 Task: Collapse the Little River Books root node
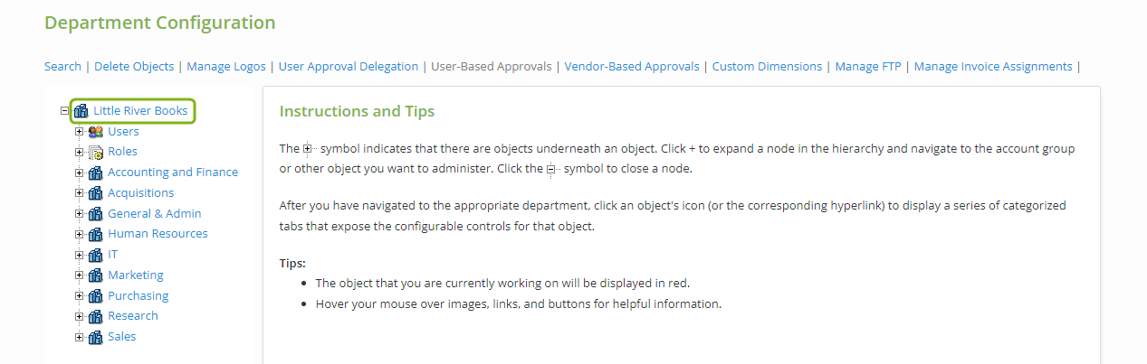point(64,111)
